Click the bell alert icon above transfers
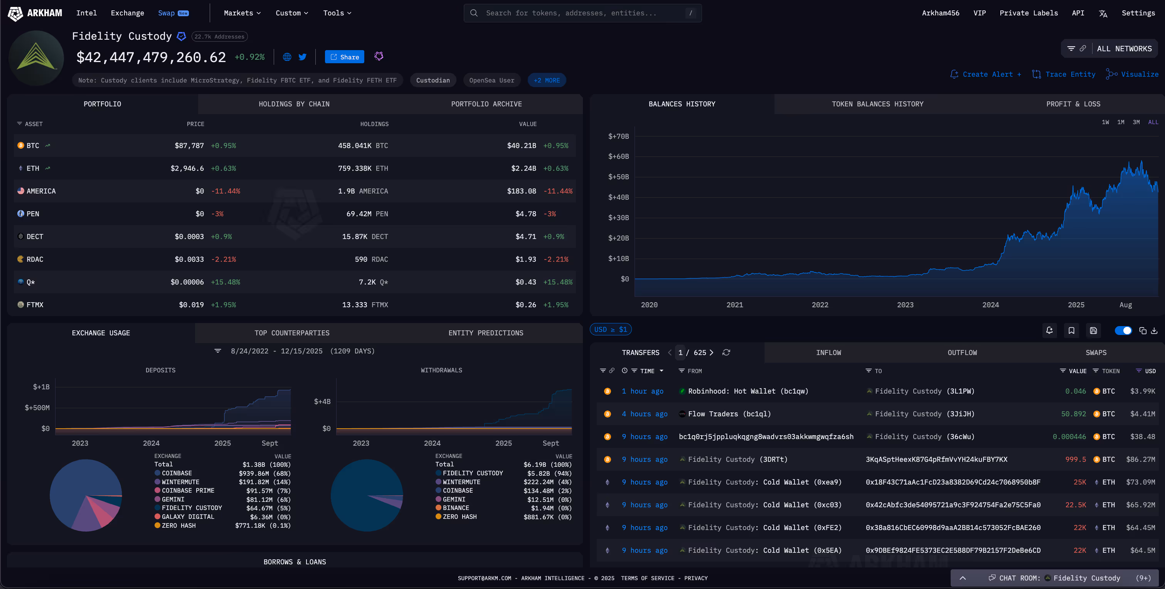Viewport: 1165px width, 589px height. click(1049, 331)
